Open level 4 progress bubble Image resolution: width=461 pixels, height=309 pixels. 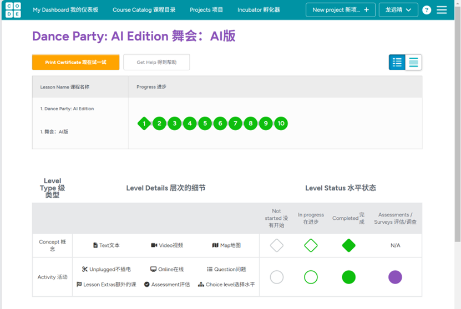[x=190, y=123]
